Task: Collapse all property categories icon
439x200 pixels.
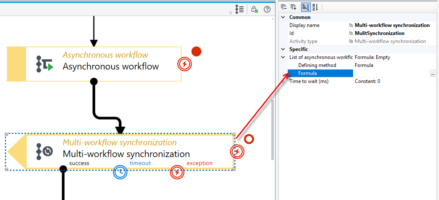Action: point(284,7)
